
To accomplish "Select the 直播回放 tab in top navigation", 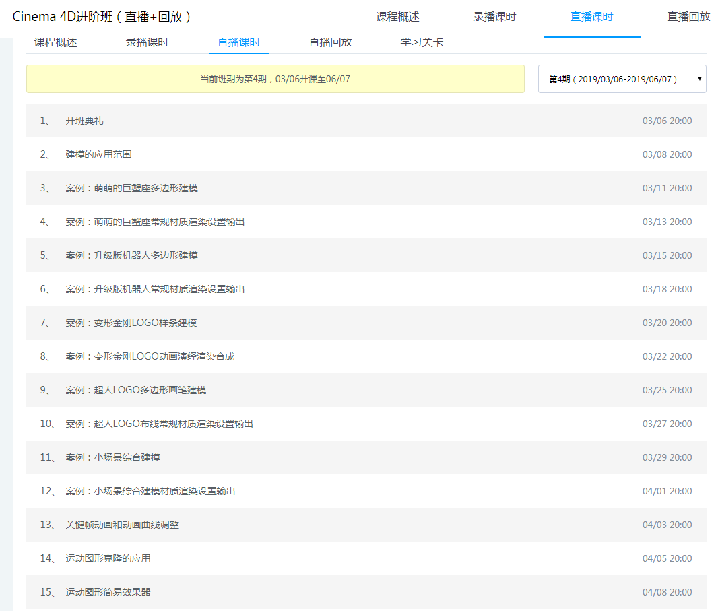I will click(x=690, y=18).
